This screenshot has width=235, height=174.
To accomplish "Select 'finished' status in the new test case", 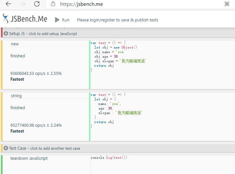I will [18, 56].
